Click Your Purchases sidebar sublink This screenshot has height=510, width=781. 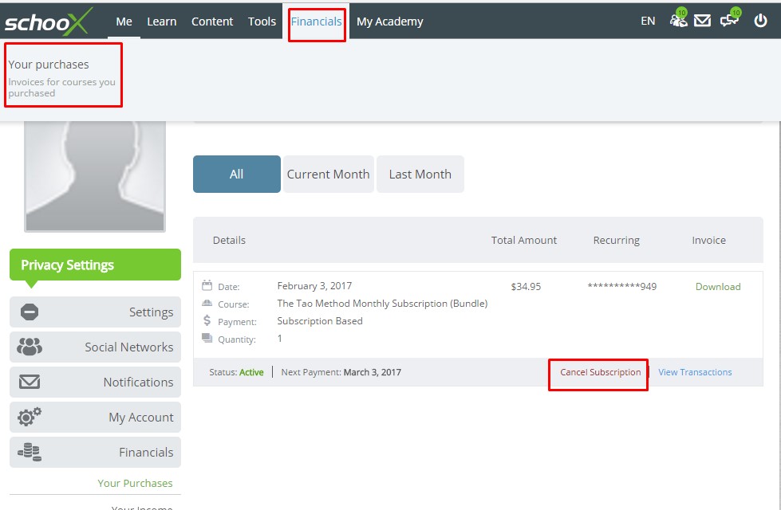(x=135, y=483)
